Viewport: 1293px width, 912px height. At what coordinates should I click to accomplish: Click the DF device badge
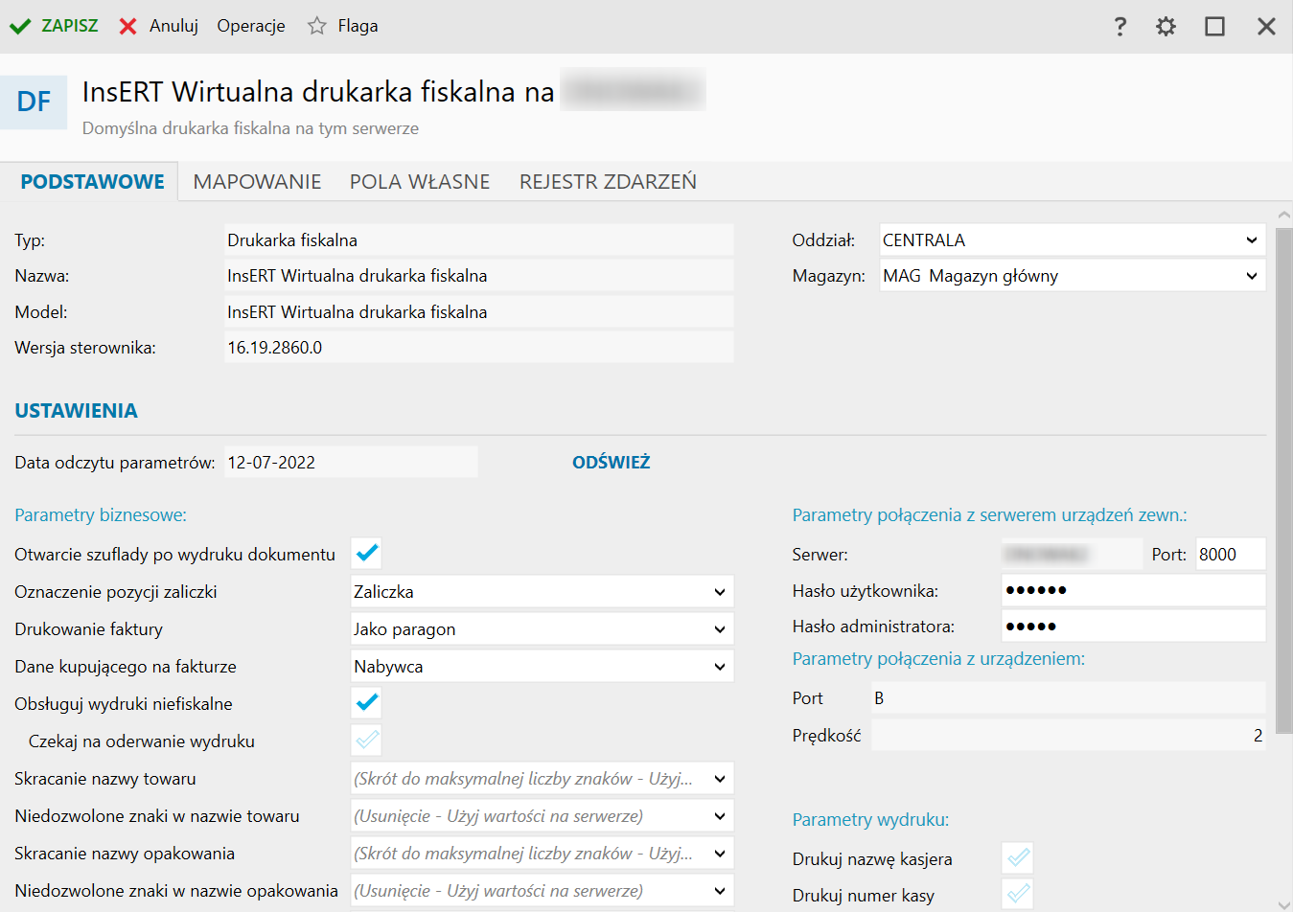tap(34, 102)
